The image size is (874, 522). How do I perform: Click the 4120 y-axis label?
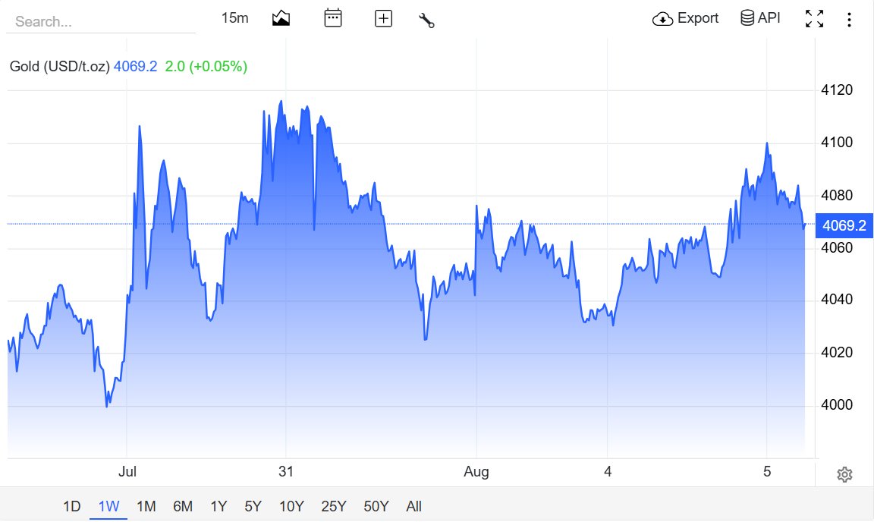coord(837,90)
